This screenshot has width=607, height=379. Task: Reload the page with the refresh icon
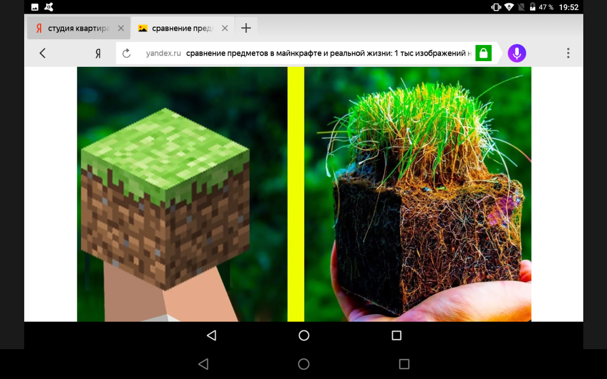click(126, 53)
